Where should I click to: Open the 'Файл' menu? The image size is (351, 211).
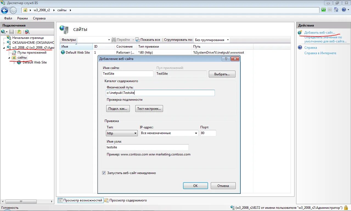pyautogui.click(x=8, y=18)
